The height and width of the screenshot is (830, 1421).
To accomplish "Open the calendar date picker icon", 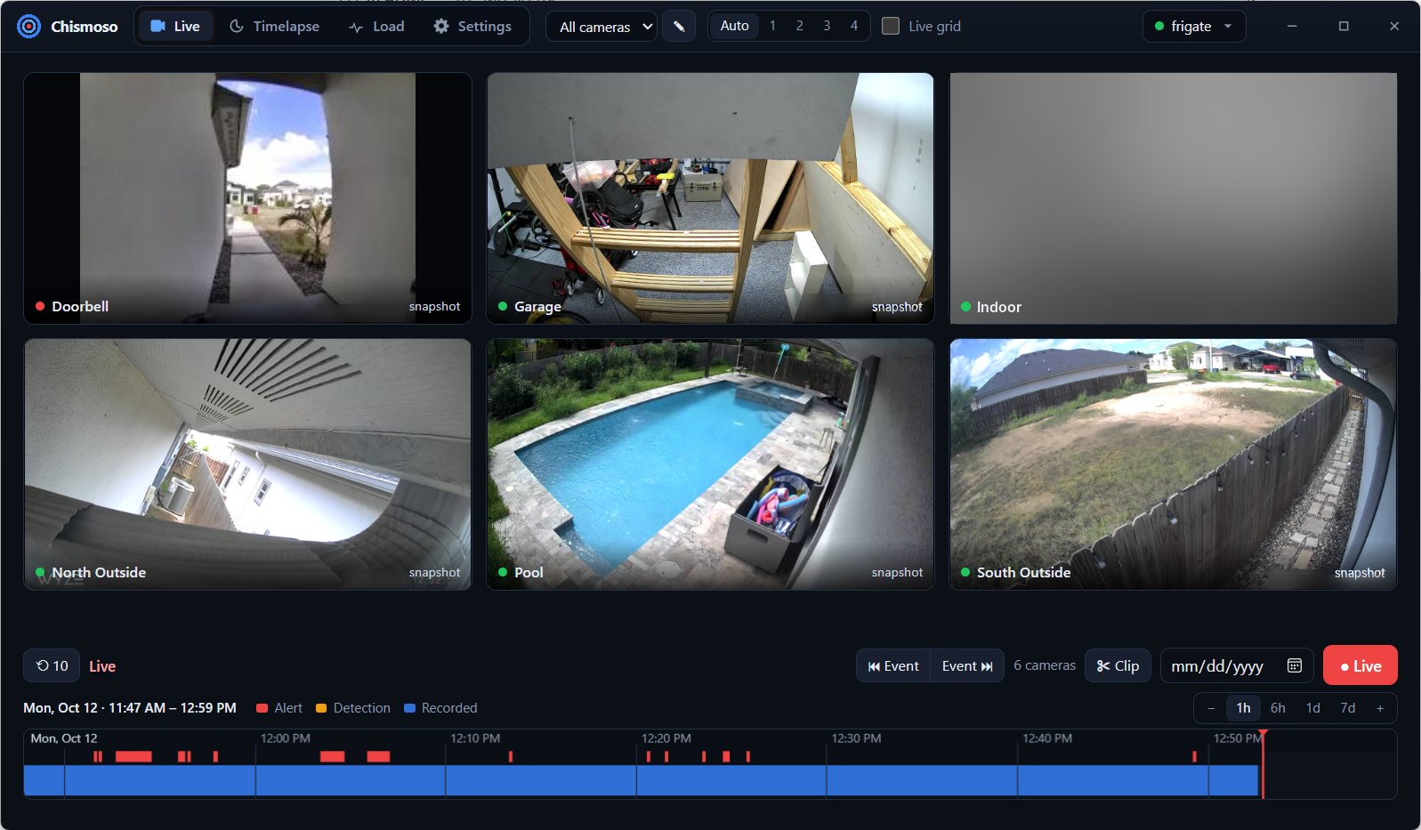I will click(x=1295, y=665).
